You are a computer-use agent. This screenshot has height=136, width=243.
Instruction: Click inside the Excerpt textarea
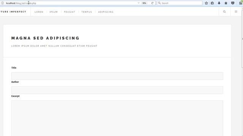(117, 118)
